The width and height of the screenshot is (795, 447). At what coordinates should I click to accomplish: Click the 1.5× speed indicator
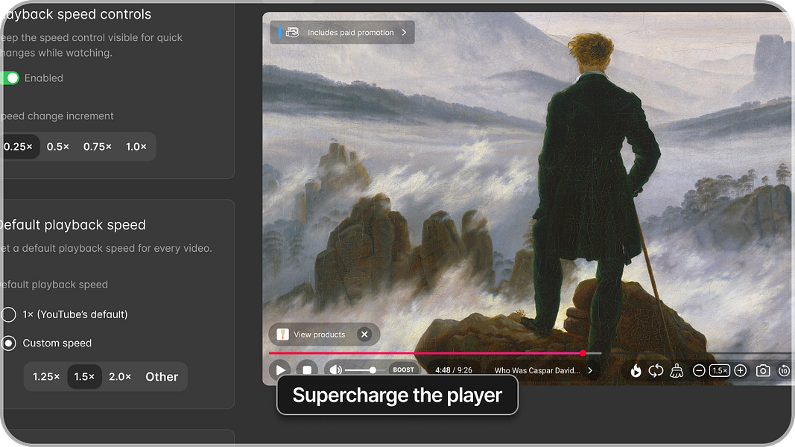[x=720, y=371]
